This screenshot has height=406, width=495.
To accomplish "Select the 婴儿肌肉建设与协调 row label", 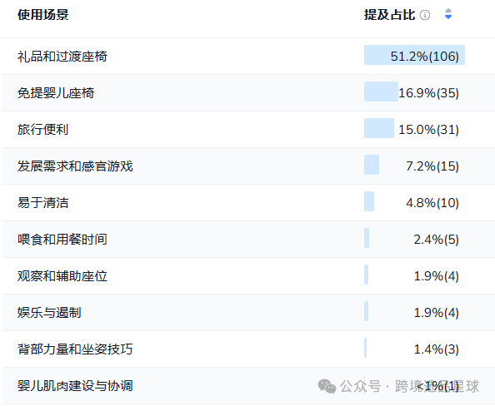I will [x=75, y=385].
